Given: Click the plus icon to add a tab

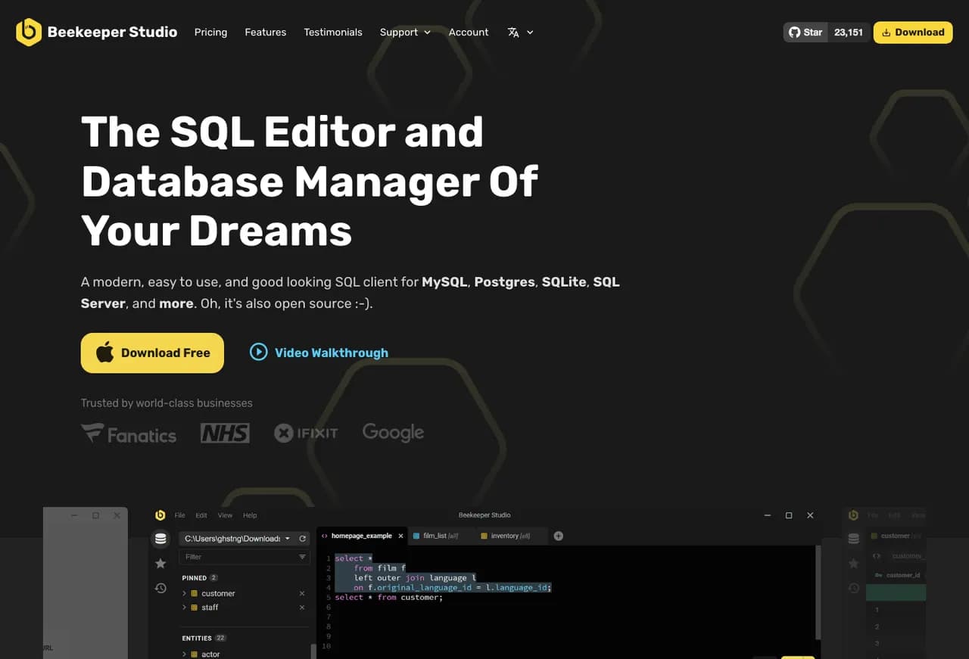Looking at the screenshot, I should 559,536.
